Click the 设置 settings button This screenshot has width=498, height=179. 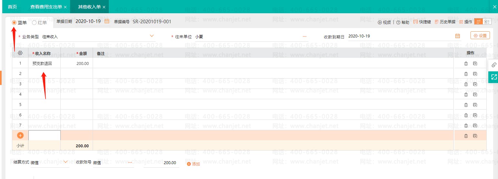tap(480, 36)
